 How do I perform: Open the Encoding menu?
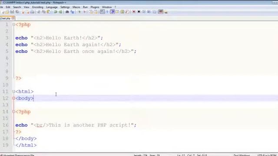(x=38, y=7)
